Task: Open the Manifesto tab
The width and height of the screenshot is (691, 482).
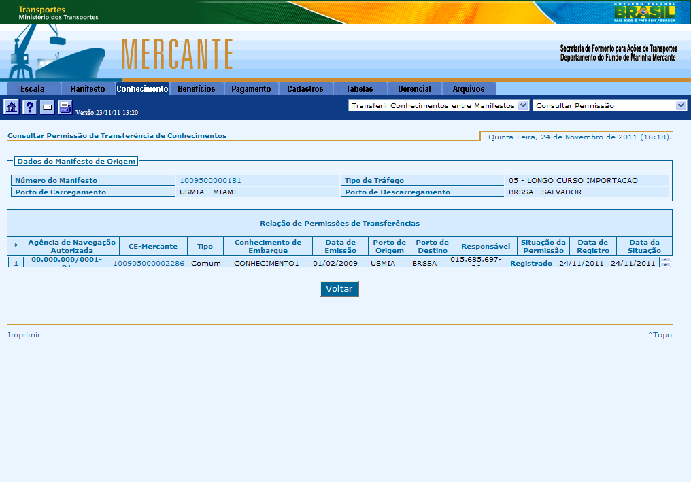Action: [88, 89]
